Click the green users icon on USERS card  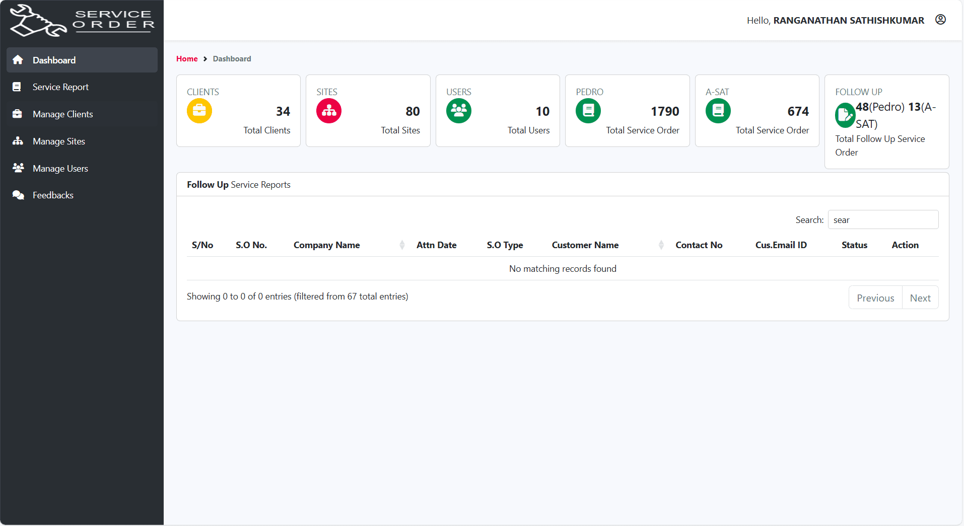(x=458, y=111)
